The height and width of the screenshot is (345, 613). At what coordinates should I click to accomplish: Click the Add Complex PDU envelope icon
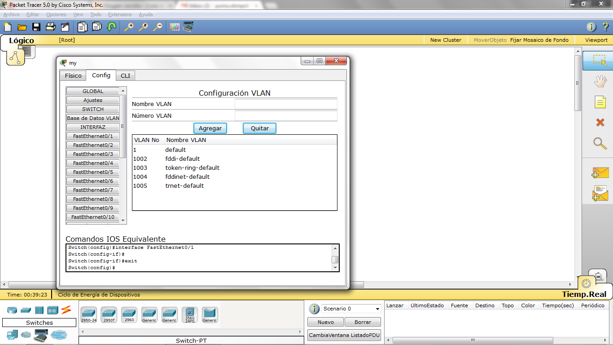(x=600, y=193)
